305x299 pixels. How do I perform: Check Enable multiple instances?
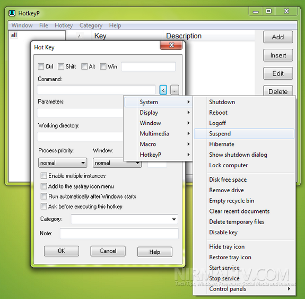tap(44, 176)
